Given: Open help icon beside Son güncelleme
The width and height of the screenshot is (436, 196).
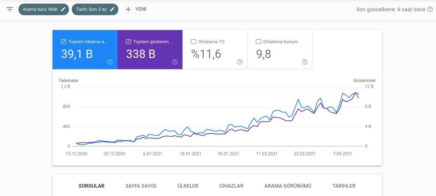Looking at the screenshot, I should coord(430,10).
